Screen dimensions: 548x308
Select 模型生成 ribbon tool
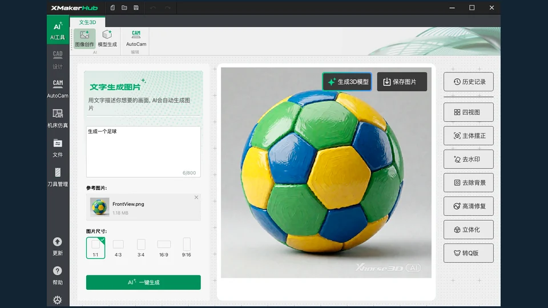click(x=107, y=38)
